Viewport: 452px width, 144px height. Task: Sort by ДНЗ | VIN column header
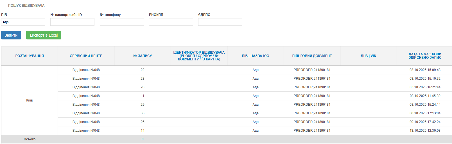click(368, 56)
